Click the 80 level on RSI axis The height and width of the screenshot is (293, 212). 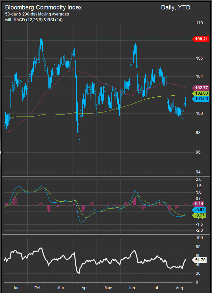click(198, 247)
